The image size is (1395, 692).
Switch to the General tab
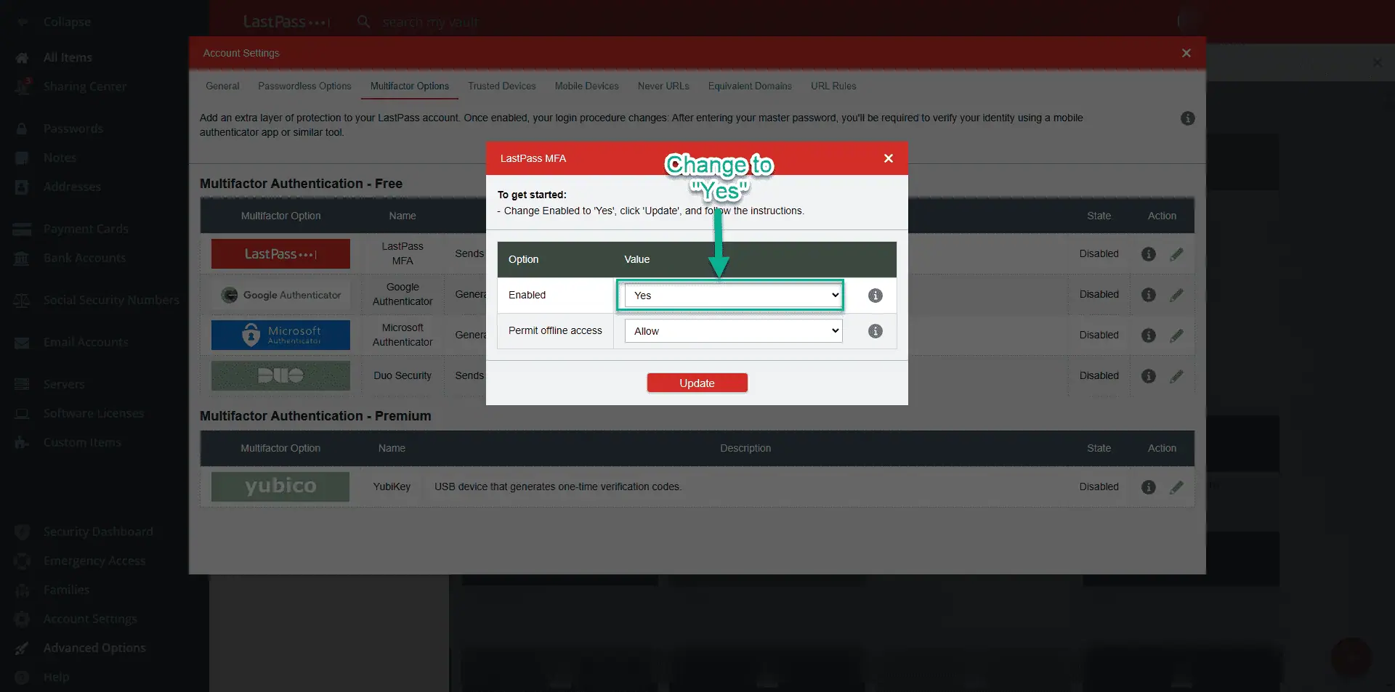pos(222,86)
